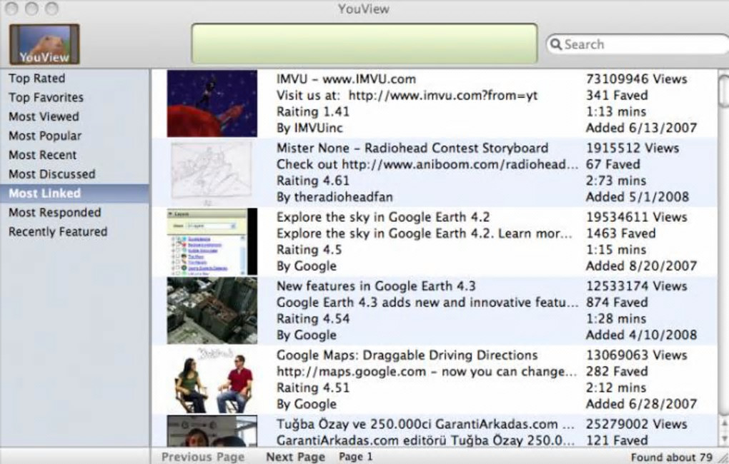The image size is (729, 464).
Task: Click '874 Faved' text
Action: point(617,303)
